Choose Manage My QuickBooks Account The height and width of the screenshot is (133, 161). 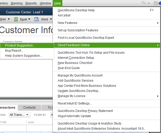[x=106, y=75]
